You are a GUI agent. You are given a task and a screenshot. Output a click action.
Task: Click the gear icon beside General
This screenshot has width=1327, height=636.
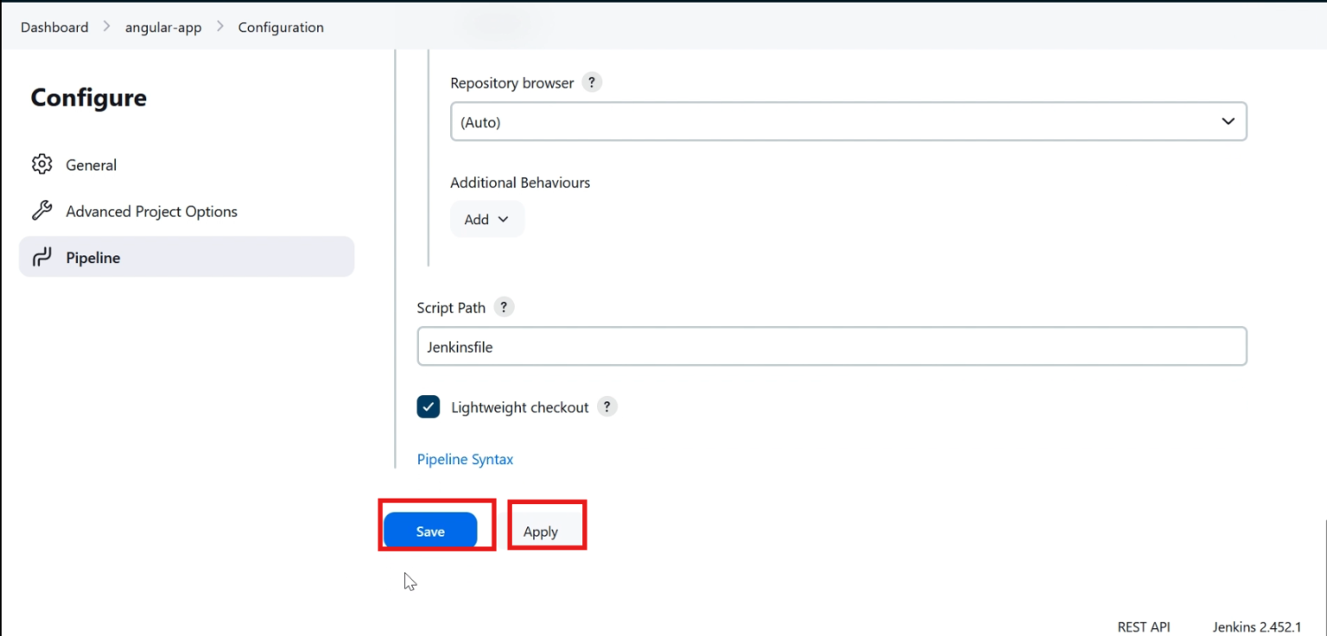click(41, 164)
